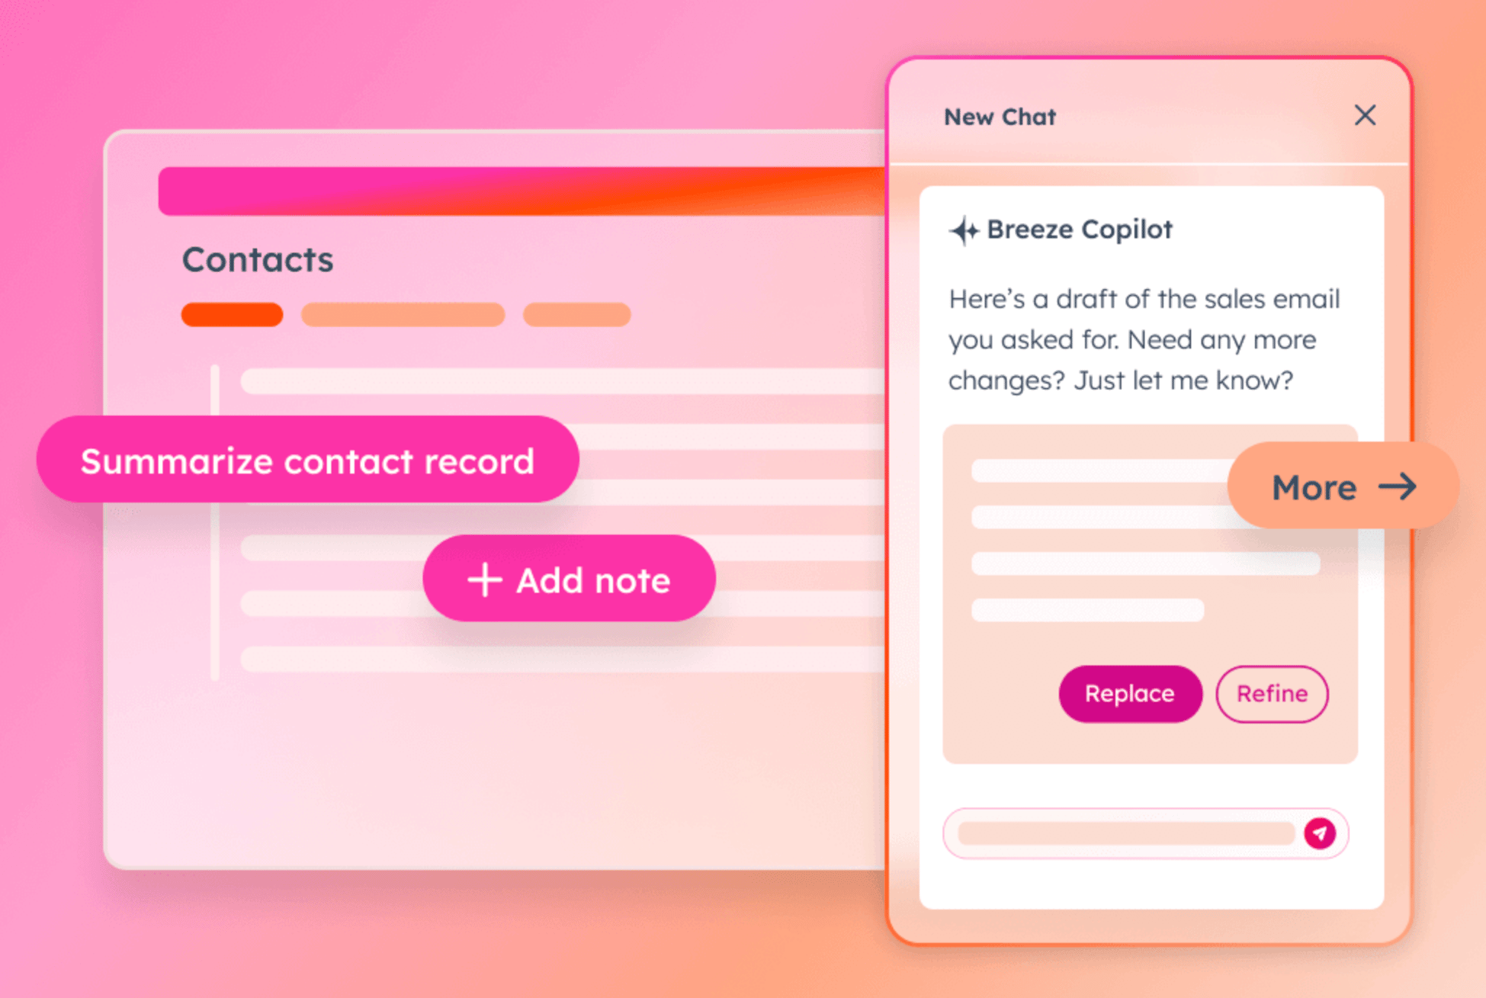Click the close X icon on New Chat
1486x998 pixels.
click(1363, 116)
